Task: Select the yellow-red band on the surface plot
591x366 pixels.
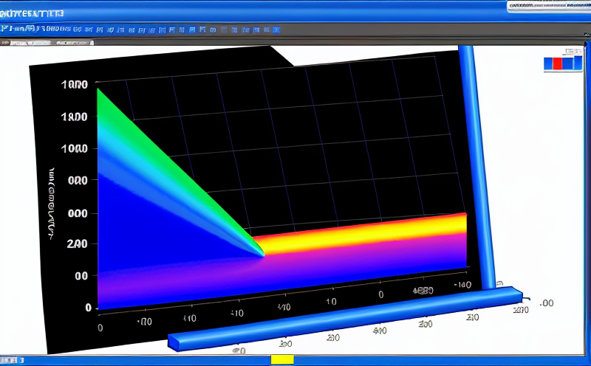Action: click(360, 233)
